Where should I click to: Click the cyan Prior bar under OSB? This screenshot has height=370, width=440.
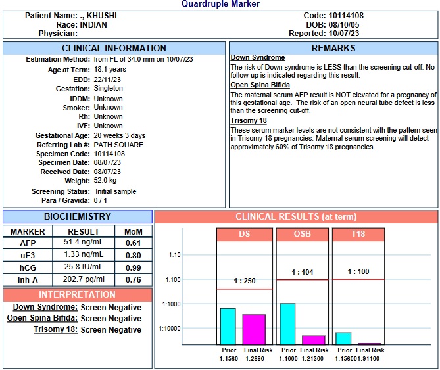point(287,323)
